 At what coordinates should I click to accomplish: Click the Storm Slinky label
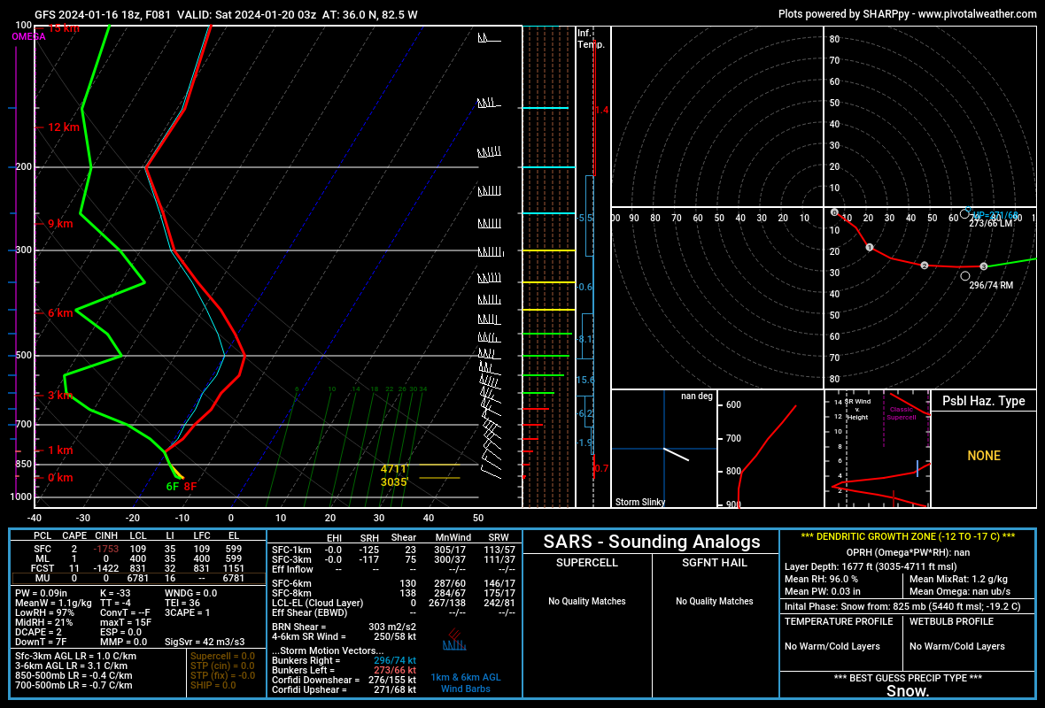[639, 502]
